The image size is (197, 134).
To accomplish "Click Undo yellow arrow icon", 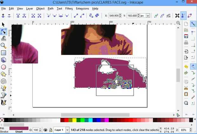I will (x=186, y=67).
